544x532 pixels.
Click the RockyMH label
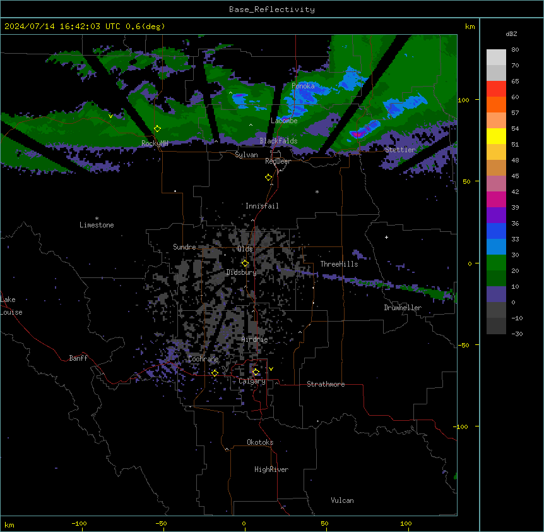(x=155, y=143)
